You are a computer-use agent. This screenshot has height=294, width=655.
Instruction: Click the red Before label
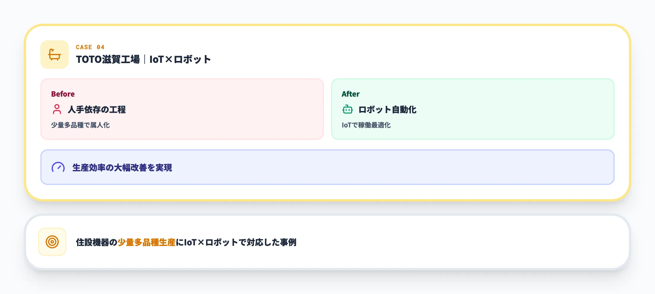coord(63,94)
